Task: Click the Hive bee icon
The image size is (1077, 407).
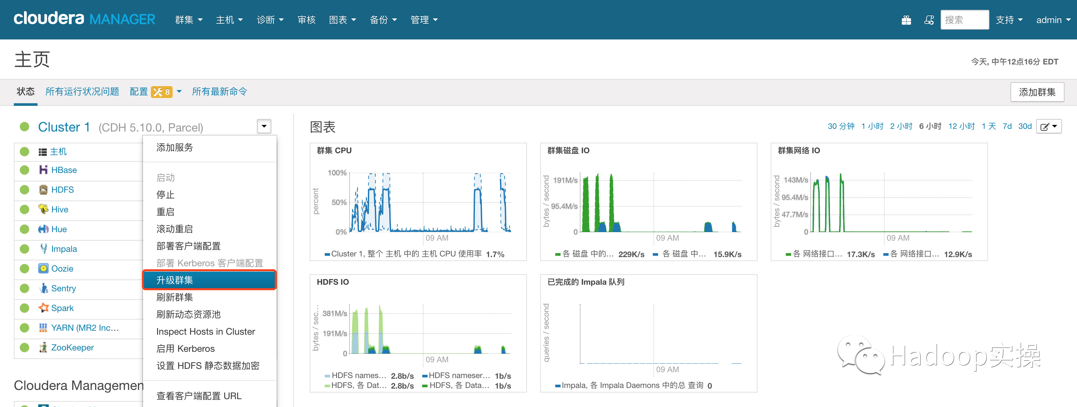Action: pos(43,209)
